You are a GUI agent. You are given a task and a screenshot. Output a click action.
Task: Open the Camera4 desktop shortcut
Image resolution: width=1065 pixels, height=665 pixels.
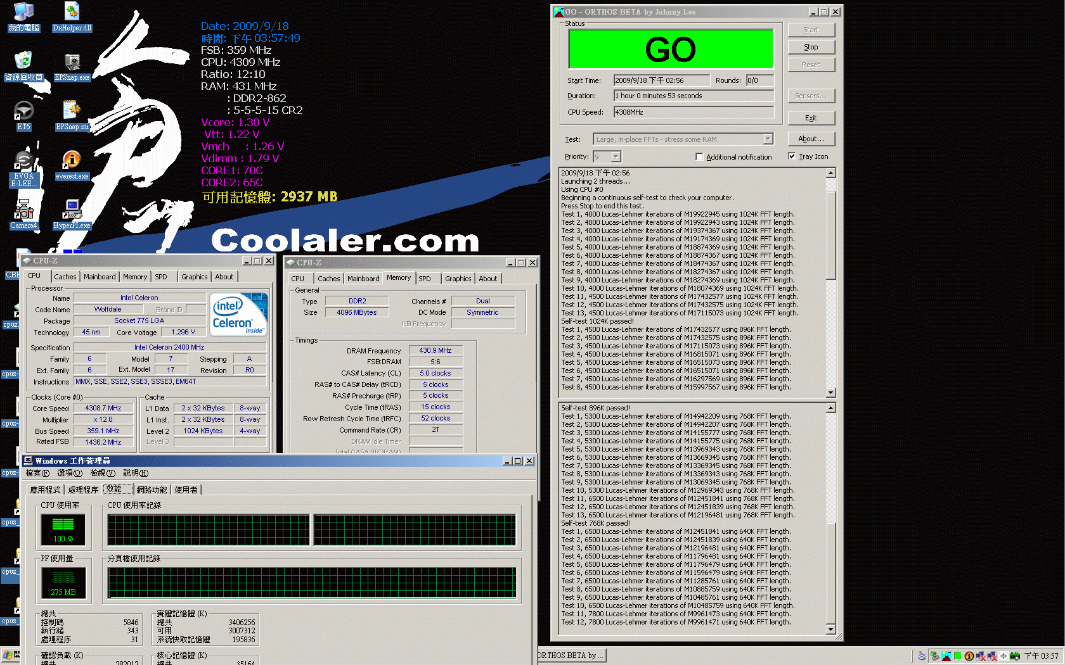(24, 214)
